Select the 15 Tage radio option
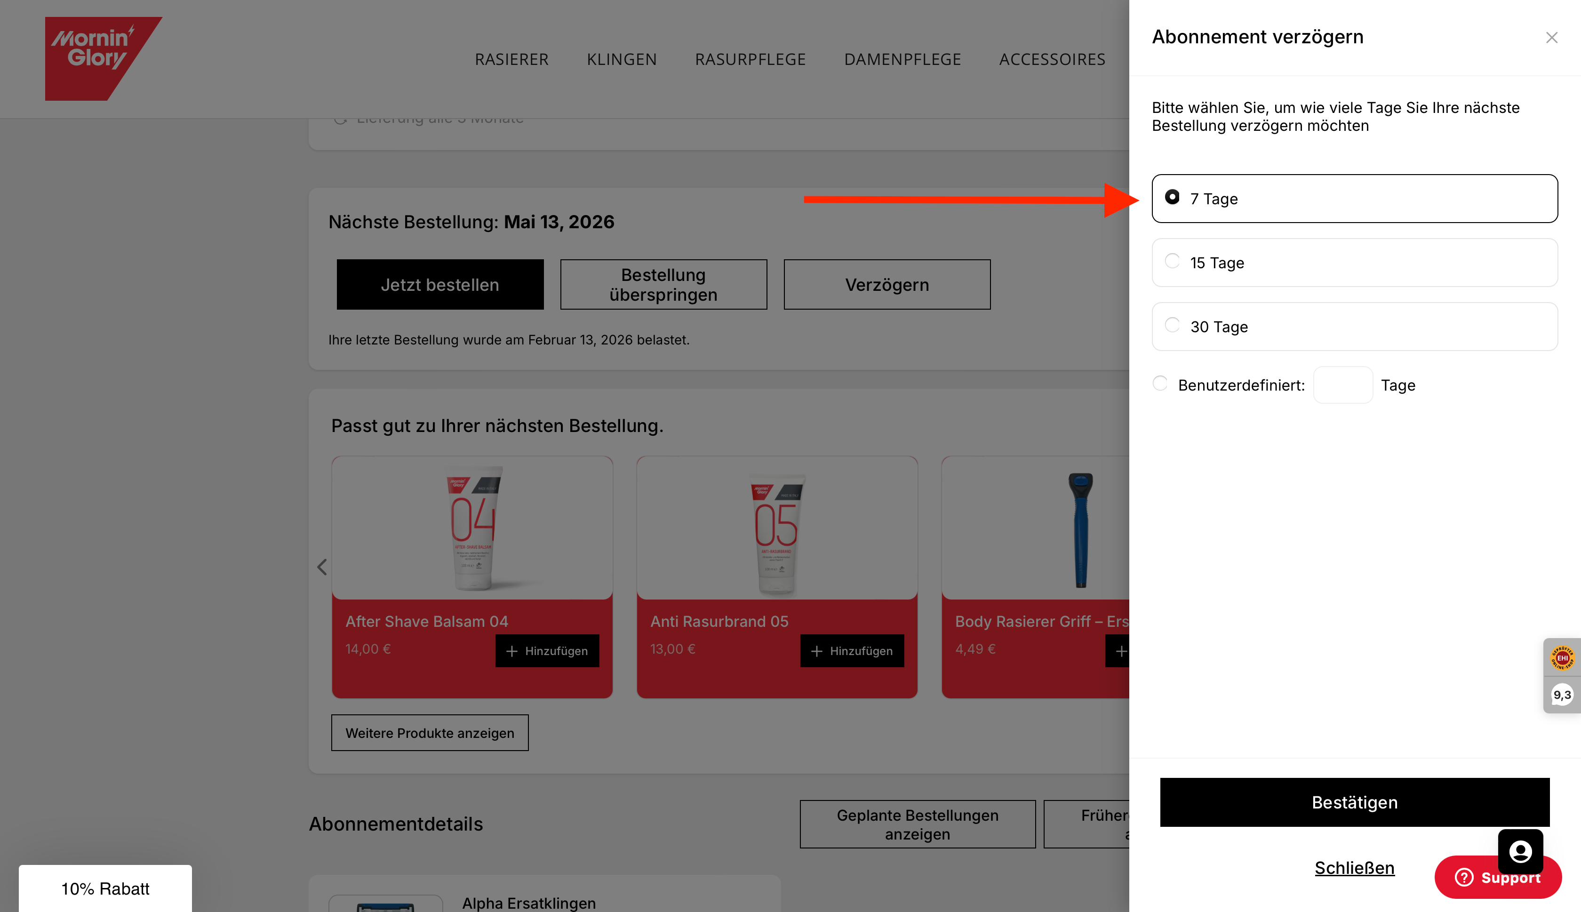The image size is (1581, 912). (1172, 261)
